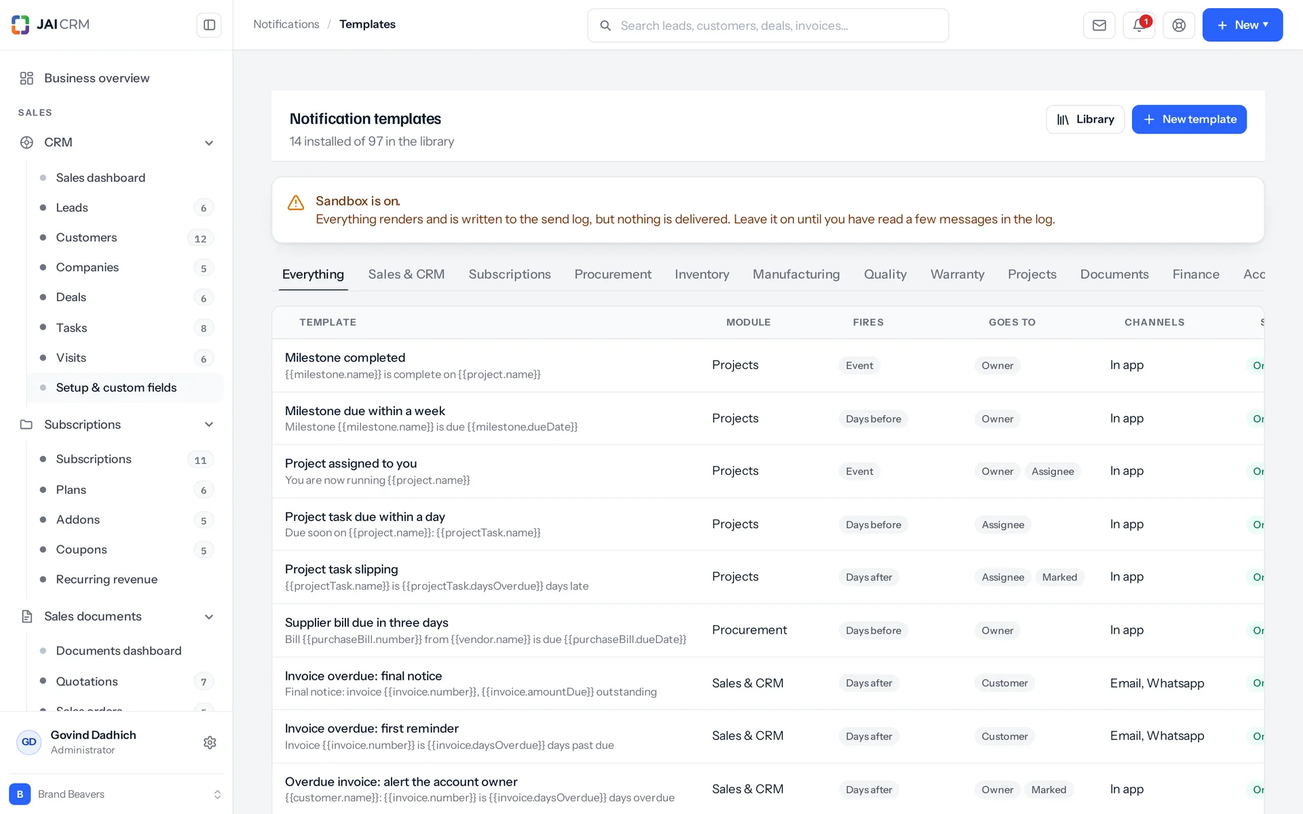This screenshot has height=814, width=1303.
Task: Switch to the Manufacturing tab
Action: coord(796,274)
